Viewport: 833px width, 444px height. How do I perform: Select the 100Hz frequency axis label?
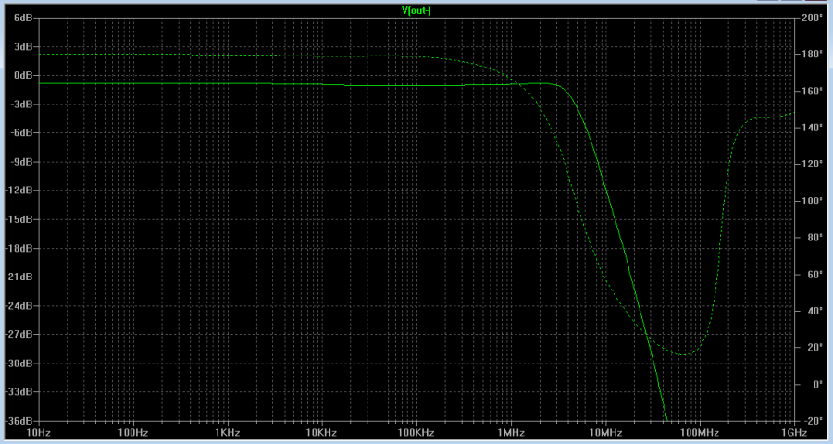(132, 432)
